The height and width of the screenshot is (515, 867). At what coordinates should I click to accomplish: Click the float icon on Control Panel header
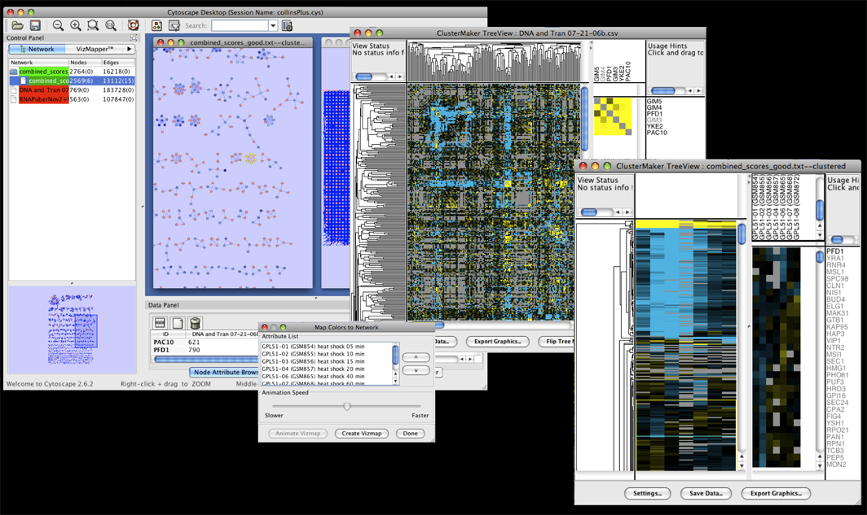click(134, 38)
